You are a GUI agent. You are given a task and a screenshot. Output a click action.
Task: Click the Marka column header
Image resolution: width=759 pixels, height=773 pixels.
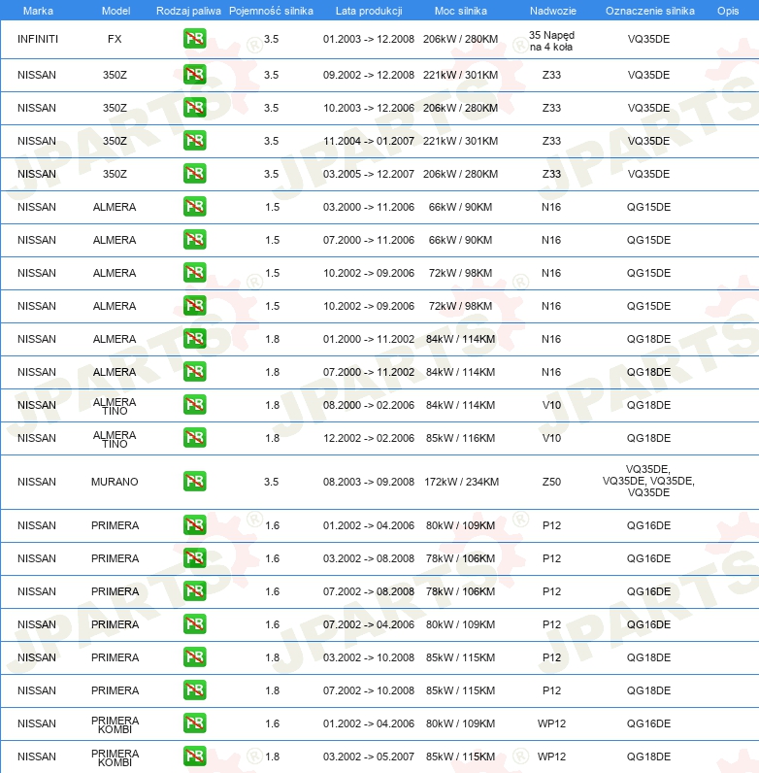(x=38, y=11)
